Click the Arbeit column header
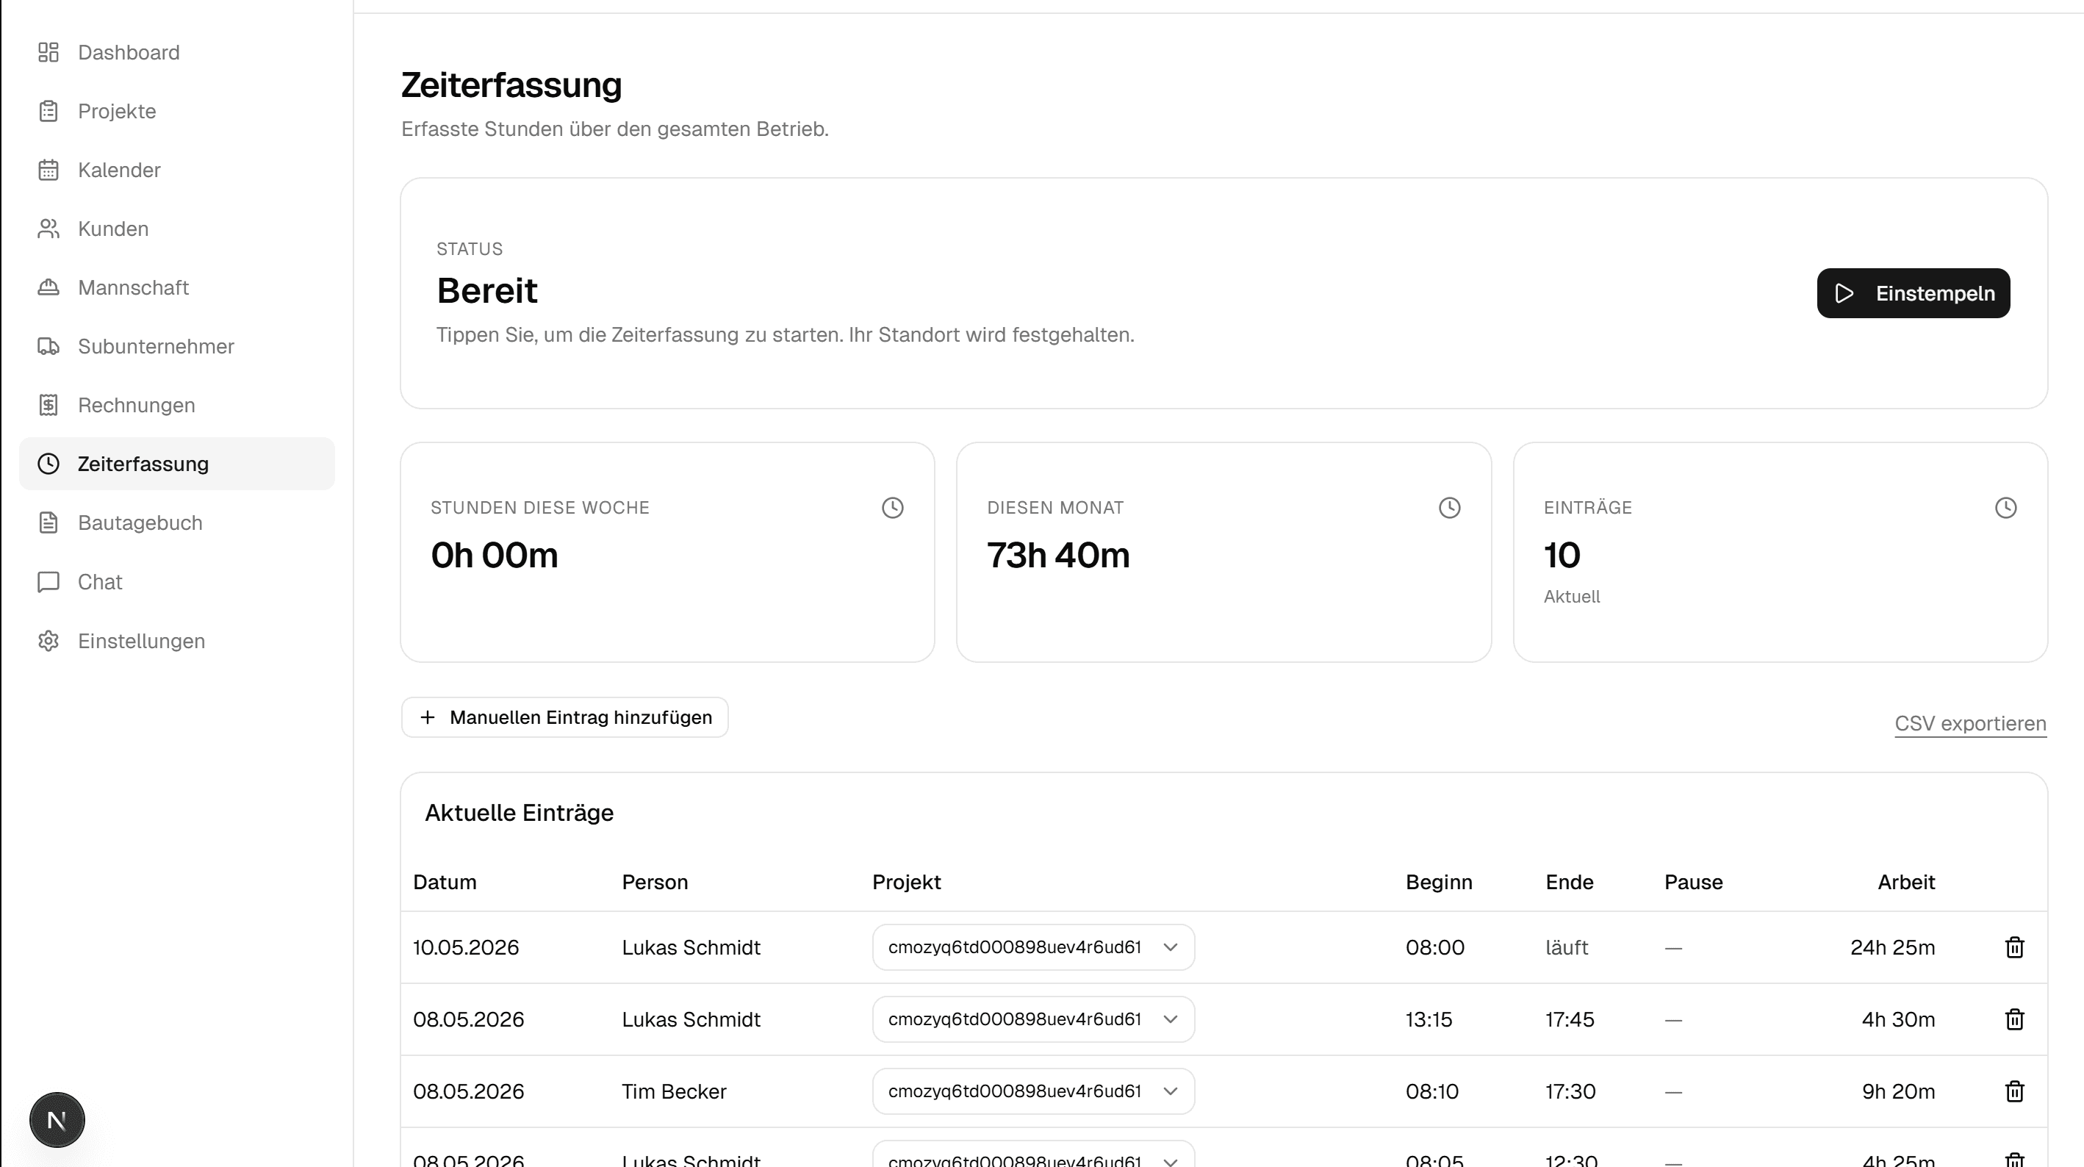This screenshot has width=2084, height=1167. pyautogui.click(x=1906, y=882)
